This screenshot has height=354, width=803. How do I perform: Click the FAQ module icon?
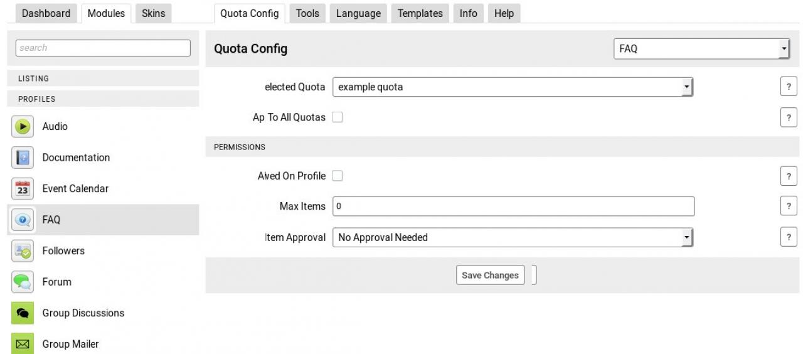(23, 220)
